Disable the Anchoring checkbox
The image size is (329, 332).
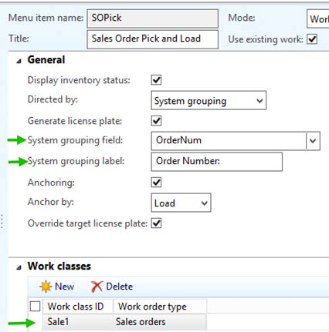coord(156,183)
